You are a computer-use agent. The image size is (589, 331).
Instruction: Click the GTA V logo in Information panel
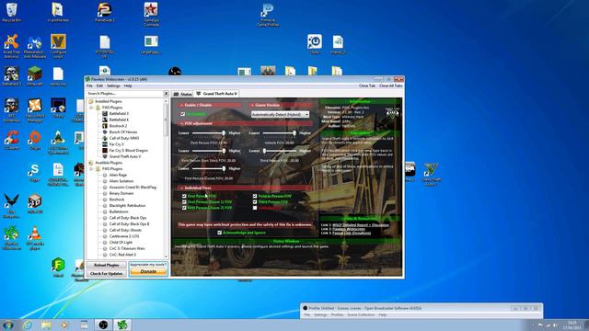pos(392,113)
